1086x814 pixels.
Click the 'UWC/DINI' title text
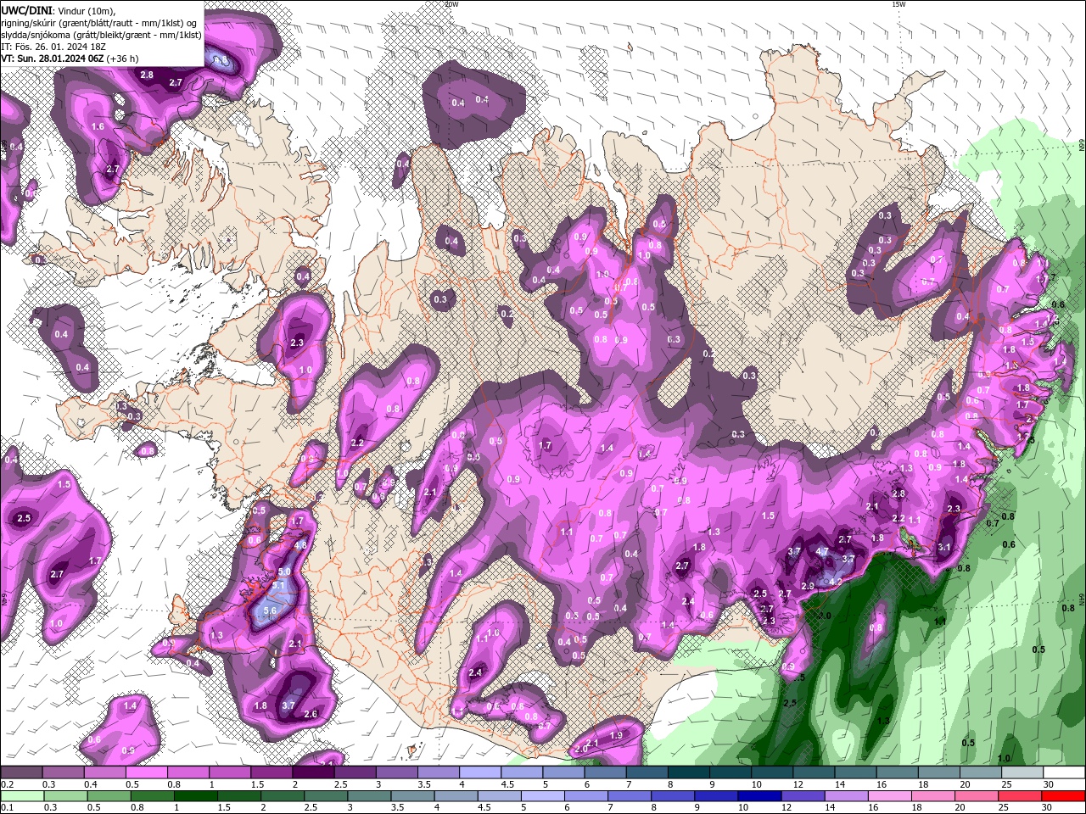pos(26,10)
